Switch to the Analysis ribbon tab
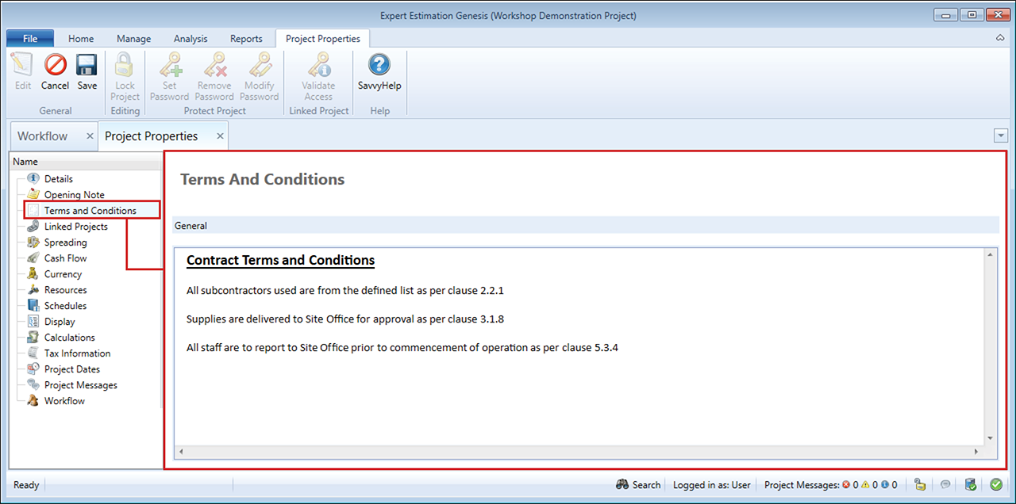 190,38
